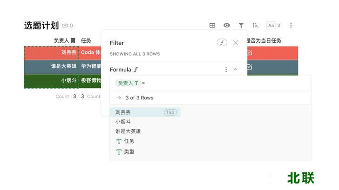Open the Formula filter three-dot options

[x=226, y=70]
